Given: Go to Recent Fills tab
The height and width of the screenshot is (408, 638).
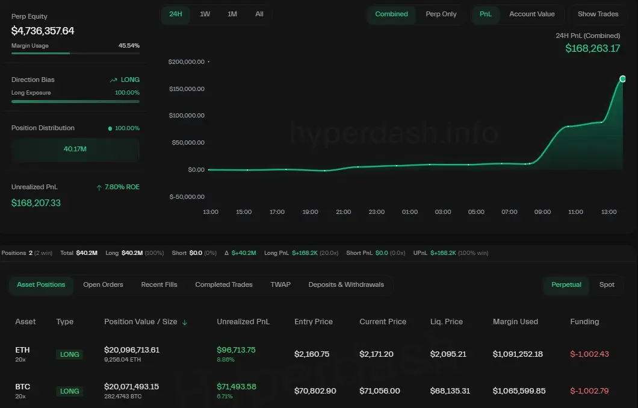Looking at the screenshot, I should pyautogui.click(x=159, y=284).
